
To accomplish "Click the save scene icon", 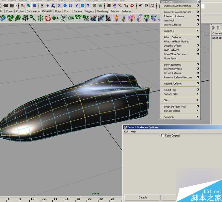I will (12, 6).
